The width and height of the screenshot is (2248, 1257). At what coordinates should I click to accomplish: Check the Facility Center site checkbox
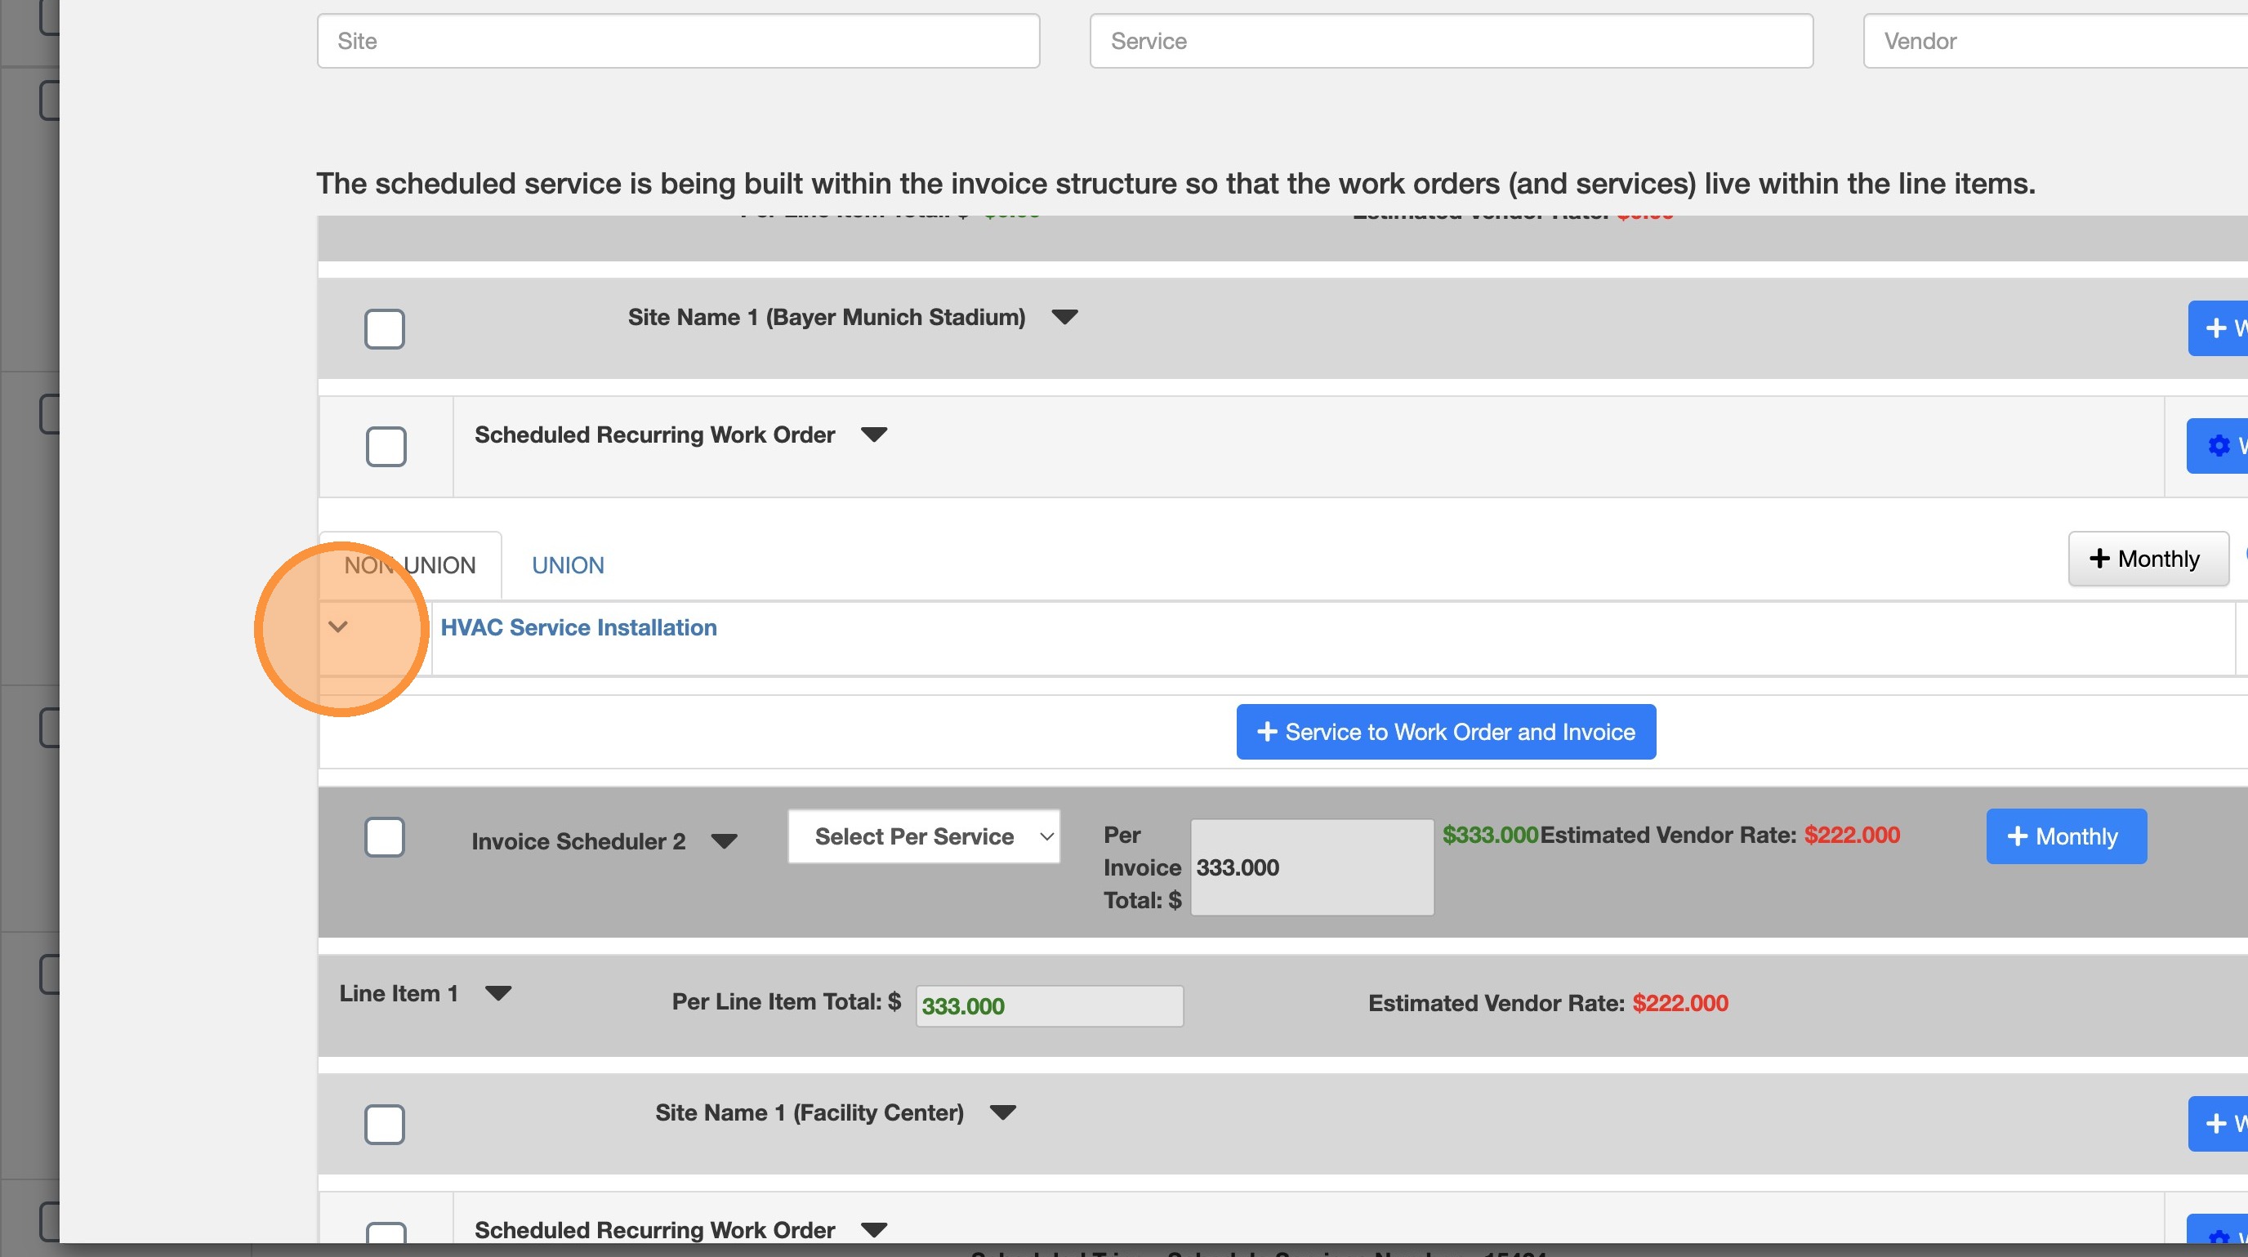click(384, 1124)
